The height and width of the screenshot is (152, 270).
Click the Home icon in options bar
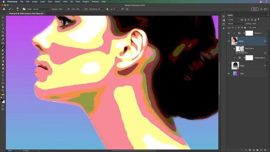click(4, 9)
